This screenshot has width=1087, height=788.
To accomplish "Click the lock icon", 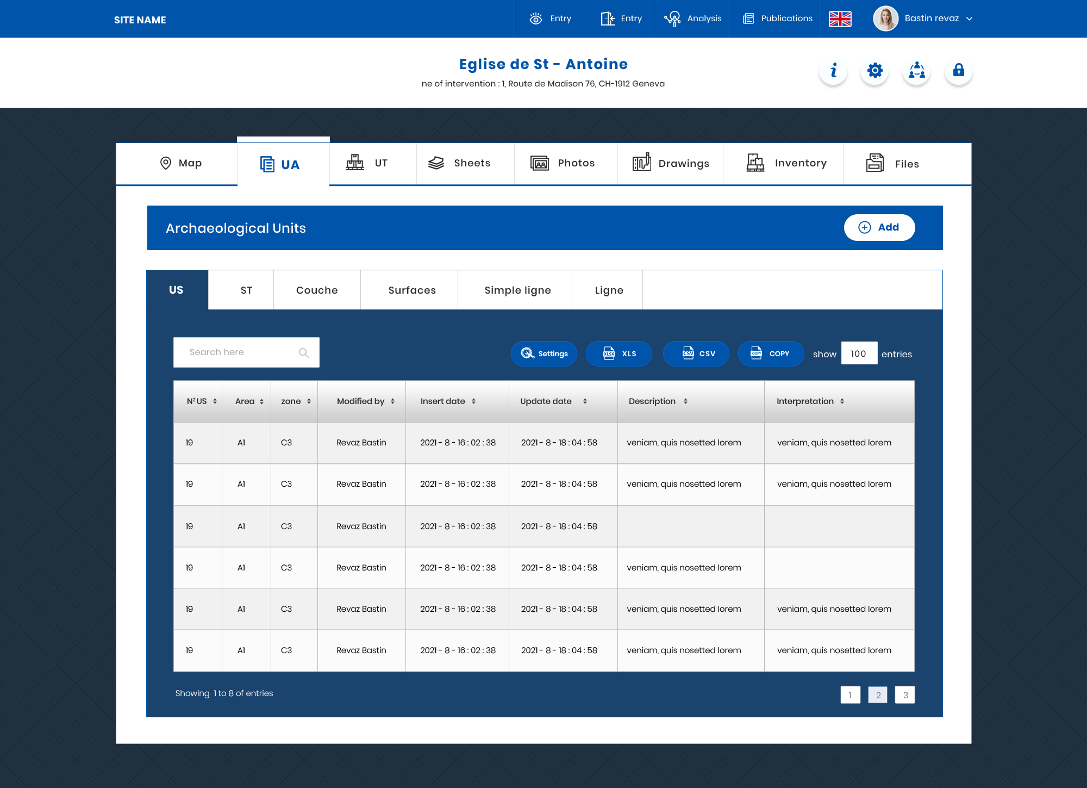I will 959,71.
